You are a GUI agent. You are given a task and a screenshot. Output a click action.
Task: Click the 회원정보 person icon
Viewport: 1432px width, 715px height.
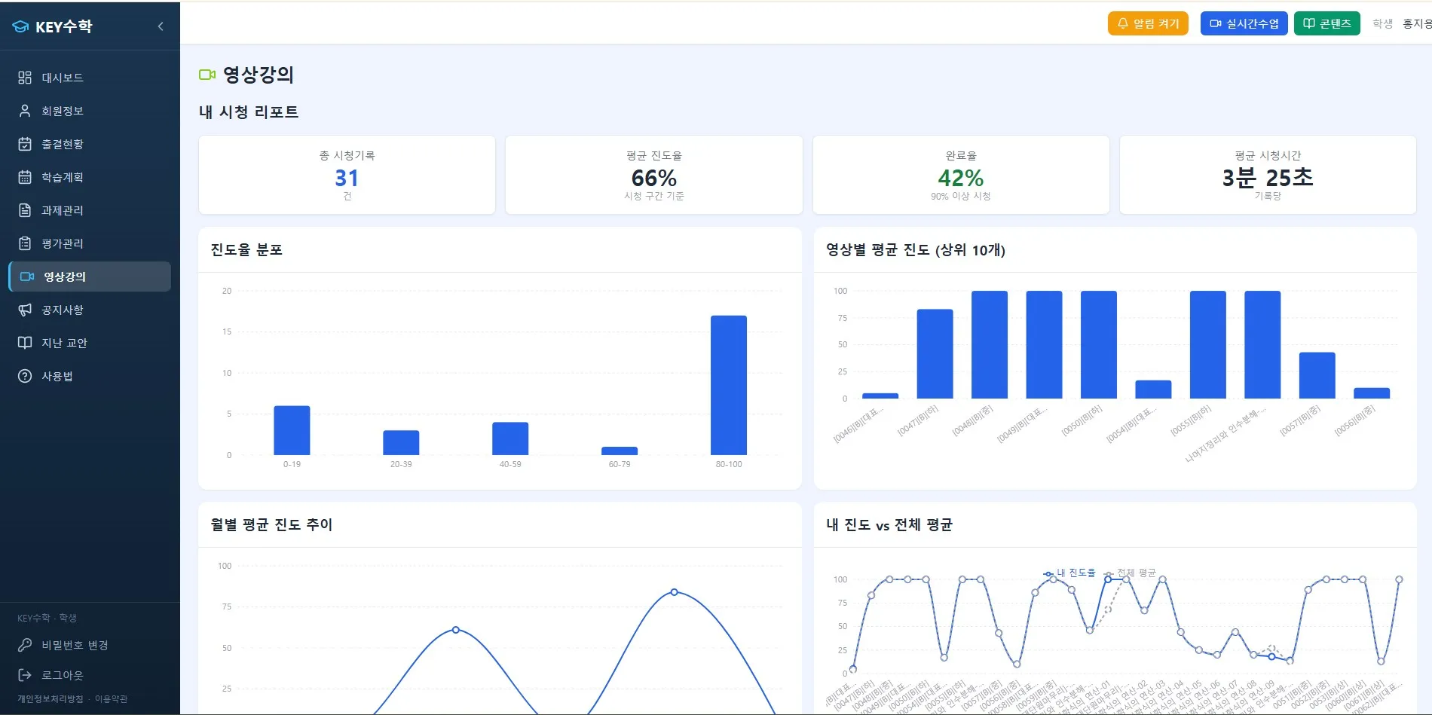tap(25, 111)
